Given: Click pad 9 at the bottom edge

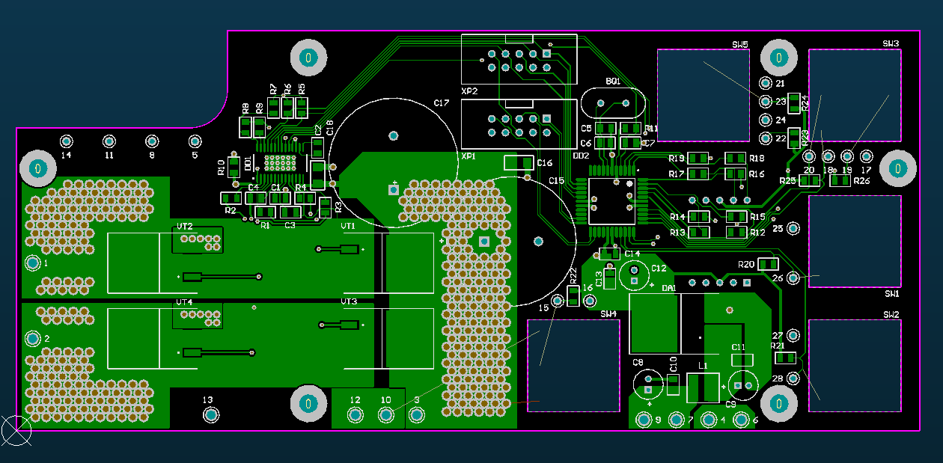Looking at the screenshot, I should click(x=644, y=420).
